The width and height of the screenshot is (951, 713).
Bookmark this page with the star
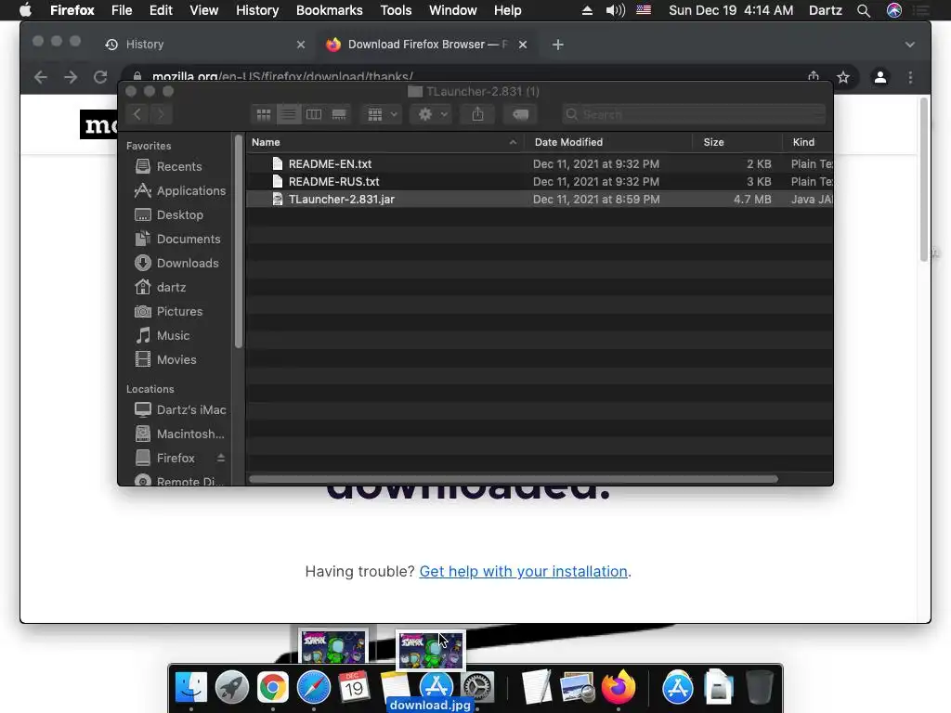(843, 77)
